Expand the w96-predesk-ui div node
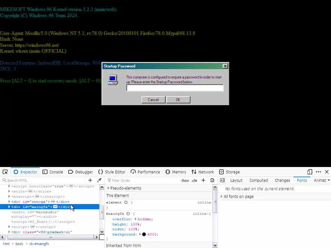The image size is (331, 248). click(x=9, y=232)
